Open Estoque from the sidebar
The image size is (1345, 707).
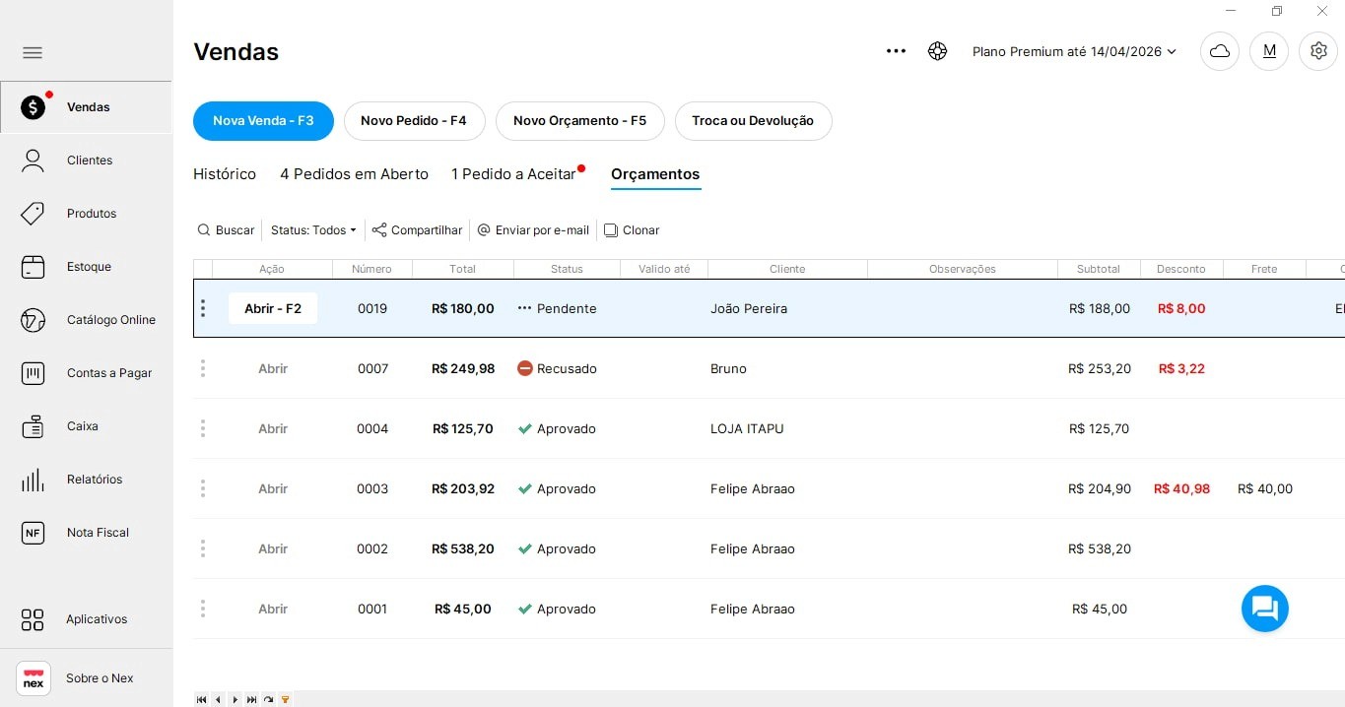pos(87,267)
